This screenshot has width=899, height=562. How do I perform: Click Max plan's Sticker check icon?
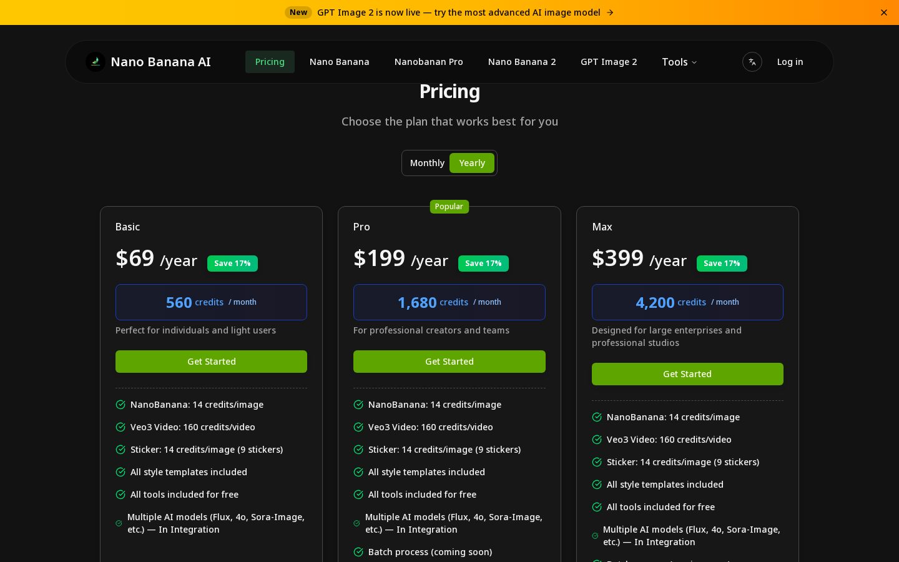597,462
